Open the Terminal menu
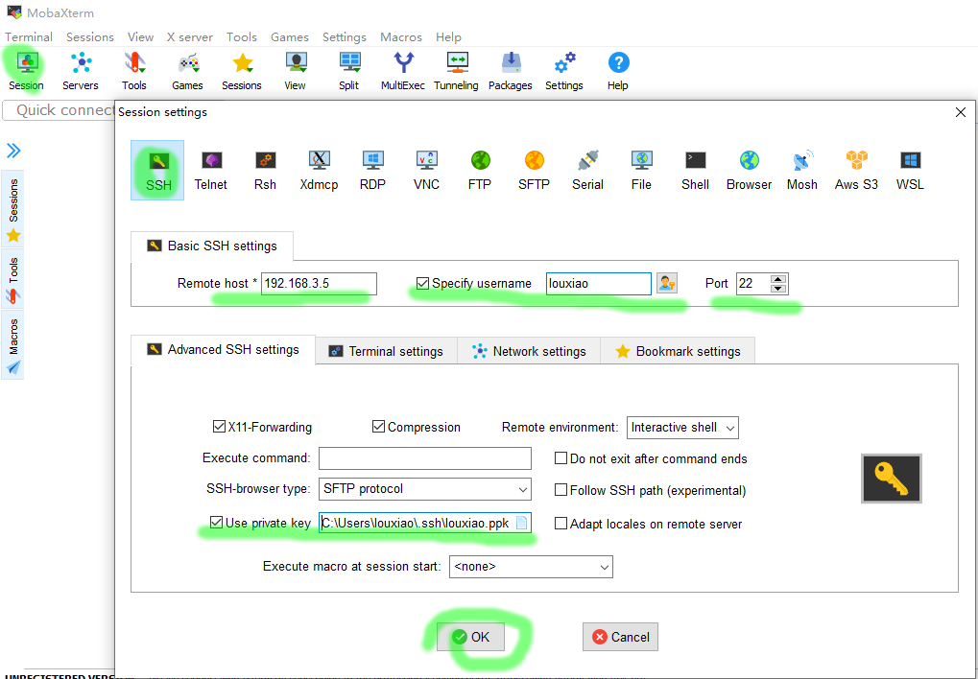 tap(29, 37)
